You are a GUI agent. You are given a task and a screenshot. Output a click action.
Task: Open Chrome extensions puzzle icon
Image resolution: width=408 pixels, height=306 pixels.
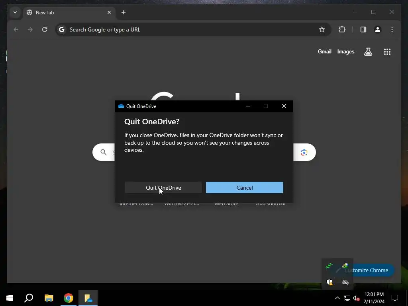(x=342, y=29)
